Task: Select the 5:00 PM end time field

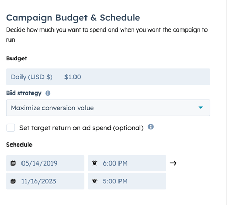Action: pos(127,181)
